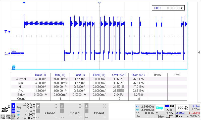
Task: Click the cursor A marker icon
Action: coord(14,68)
